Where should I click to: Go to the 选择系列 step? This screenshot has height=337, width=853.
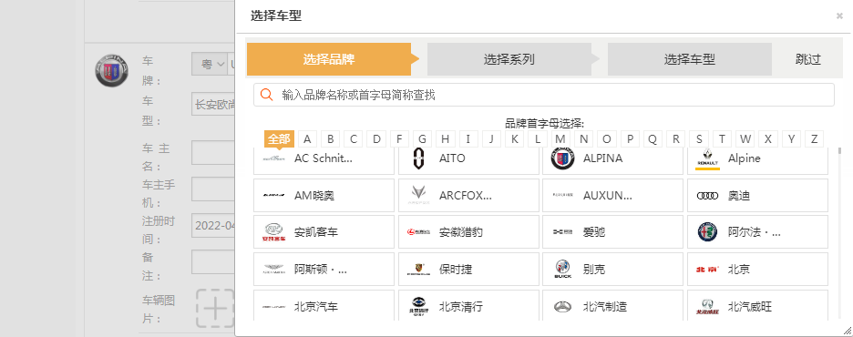click(509, 59)
